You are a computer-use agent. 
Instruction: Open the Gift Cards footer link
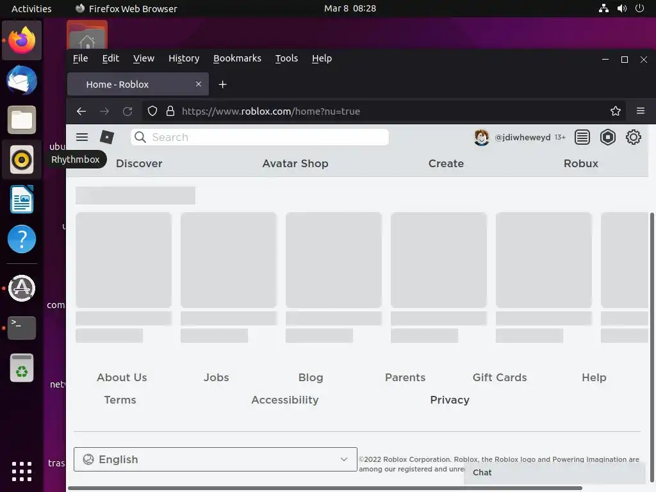coord(500,377)
